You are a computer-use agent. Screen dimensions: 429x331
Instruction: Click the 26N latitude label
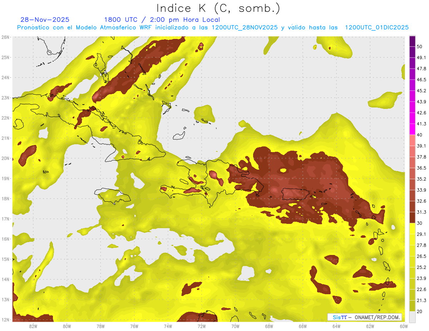pyautogui.click(x=5, y=37)
